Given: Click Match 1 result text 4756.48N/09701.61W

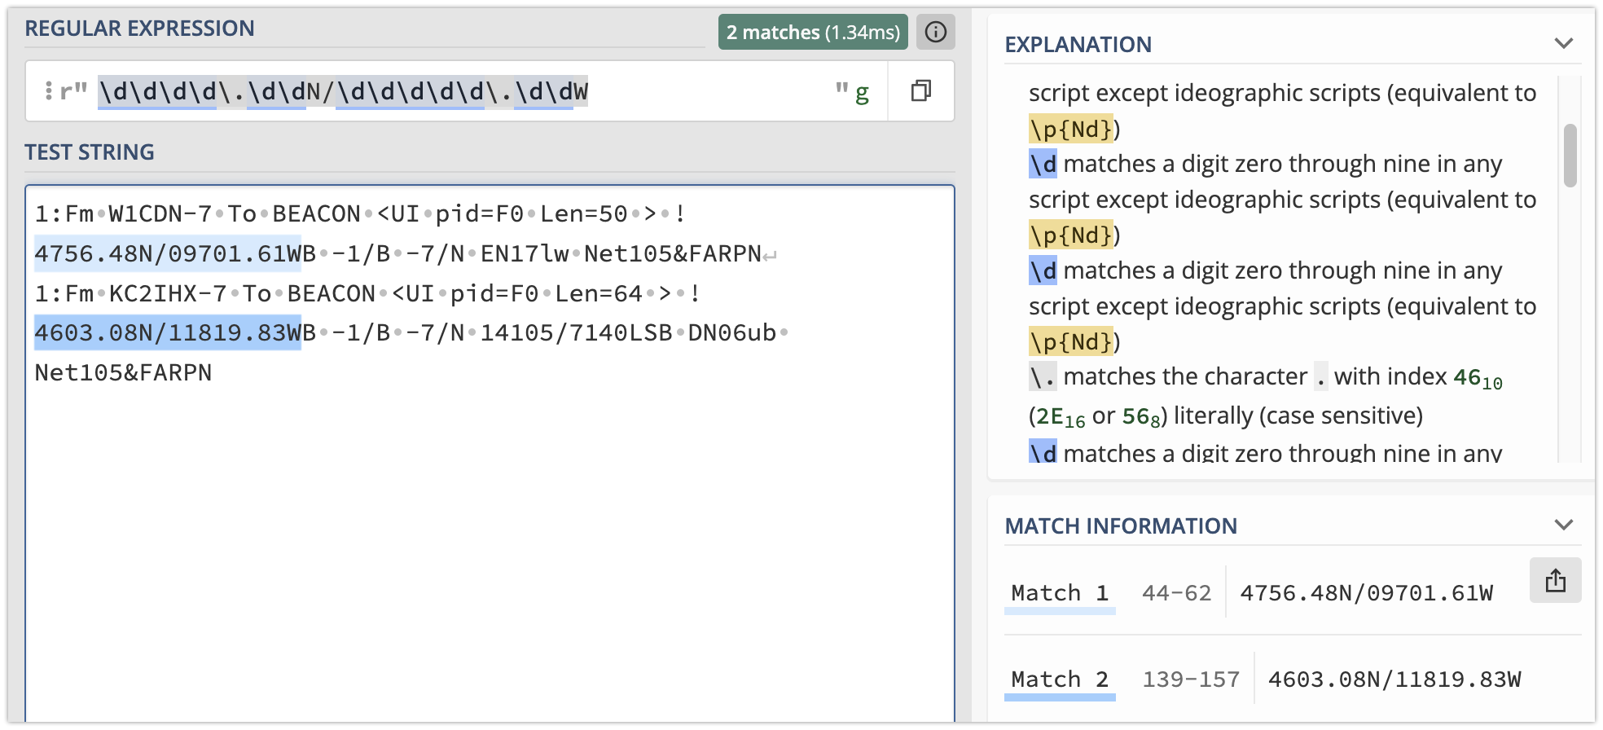Looking at the screenshot, I should pos(1366,593).
